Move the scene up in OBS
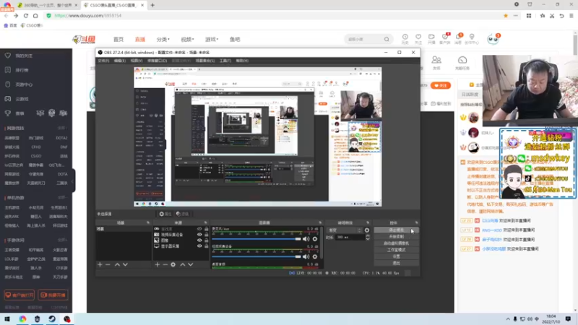Image resolution: width=578 pixels, height=325 pixels. [x=117, y=264]
